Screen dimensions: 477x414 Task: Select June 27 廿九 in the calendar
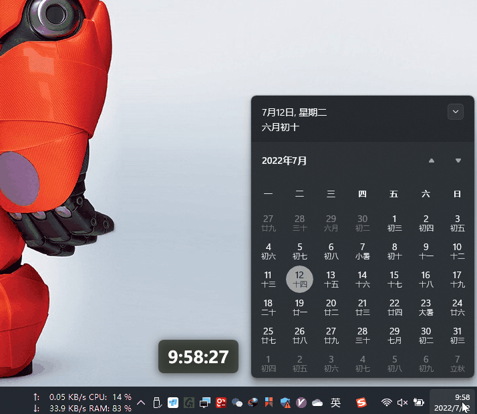tap(268, 223)
